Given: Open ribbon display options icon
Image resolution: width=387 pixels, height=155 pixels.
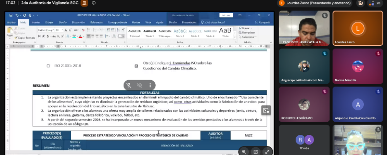Looking at the screenshot, I should [240, 15].
